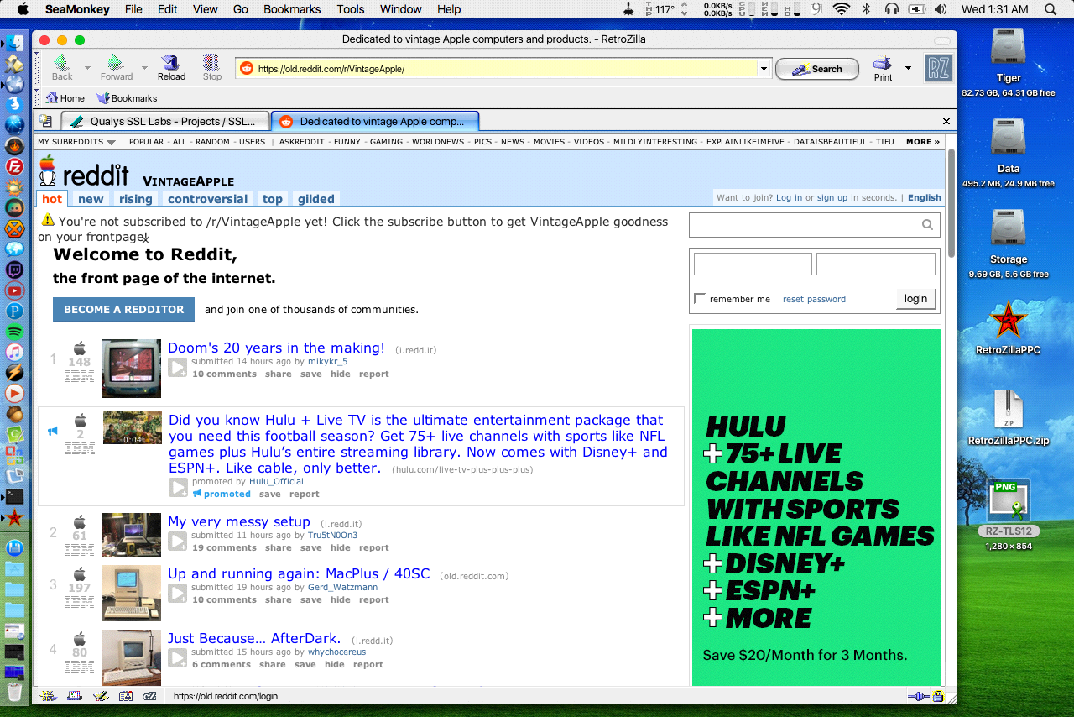
Task: Open the Print options dropdown arrow
Action: 908,67
